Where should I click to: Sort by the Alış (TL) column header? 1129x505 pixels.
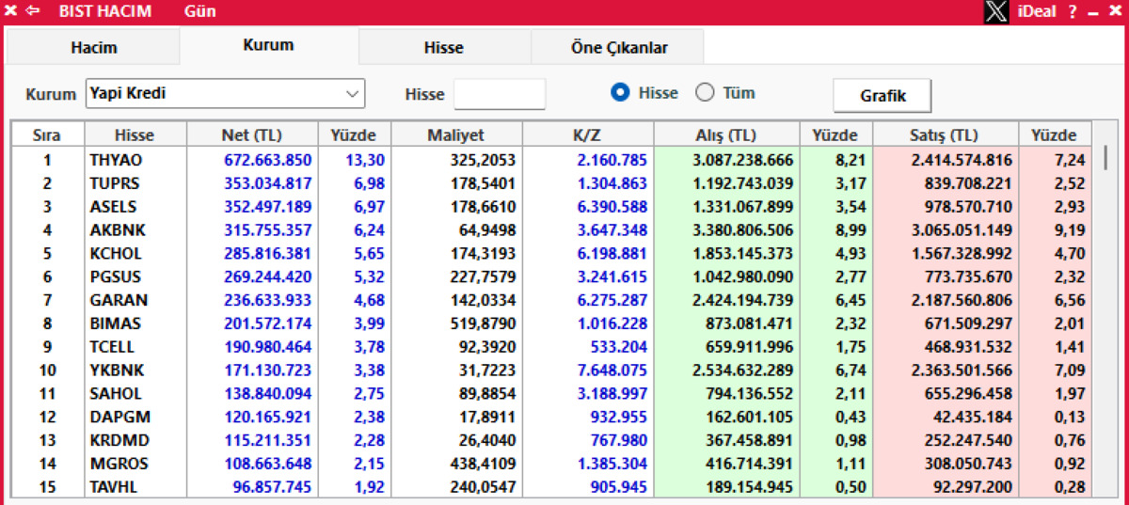(x=727, y=135)
